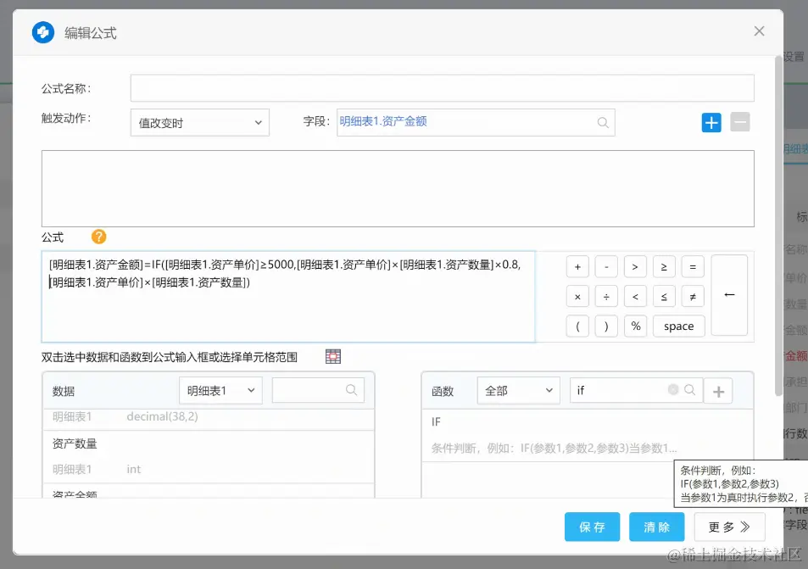Click the 更多 button

(729, 527)
